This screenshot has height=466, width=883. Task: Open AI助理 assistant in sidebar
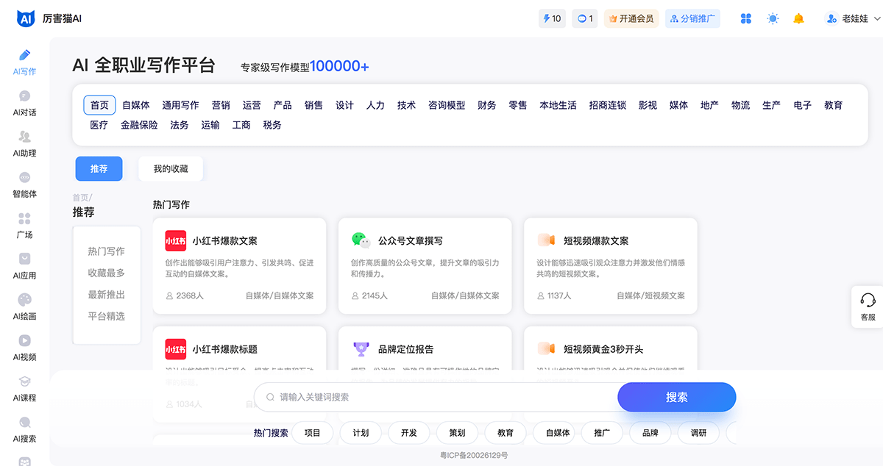[24, 144]
